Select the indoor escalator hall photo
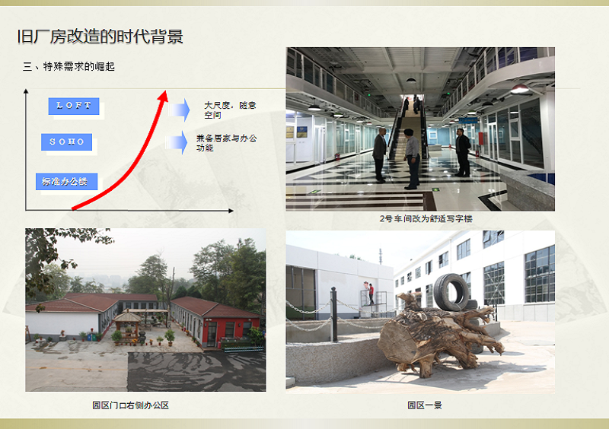 [x=420, y=129]
